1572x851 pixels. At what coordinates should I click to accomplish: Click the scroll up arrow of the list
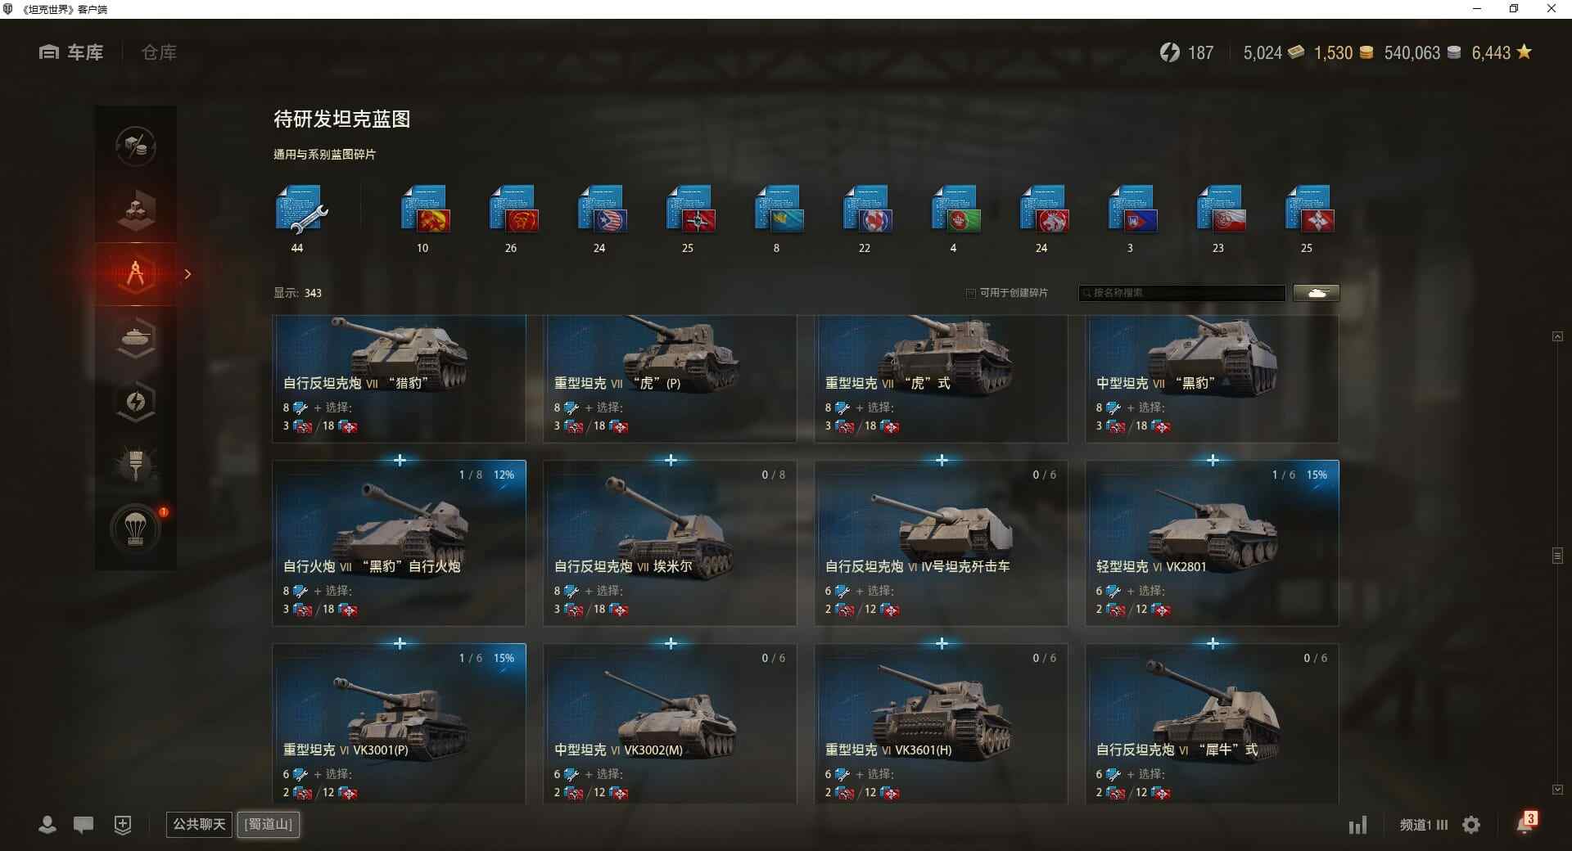pyautogui.click(x=1557, y=336)
